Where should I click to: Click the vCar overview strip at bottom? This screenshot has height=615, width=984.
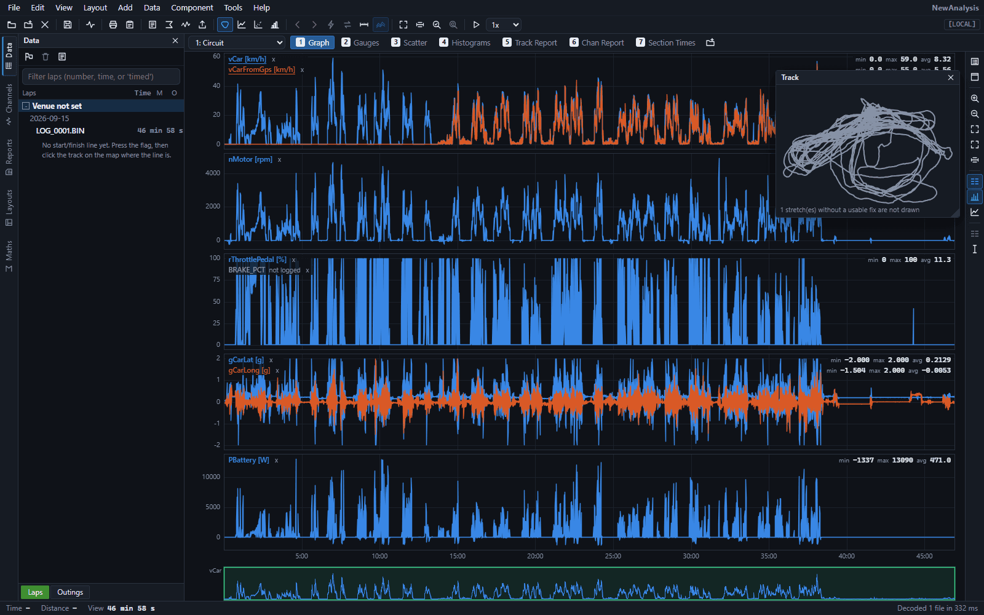pyautogui.click(x=589, y=583)
